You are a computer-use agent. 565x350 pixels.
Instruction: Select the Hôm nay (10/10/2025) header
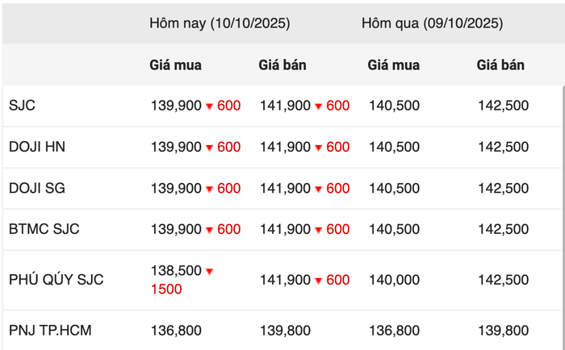[x=220, y=23]
